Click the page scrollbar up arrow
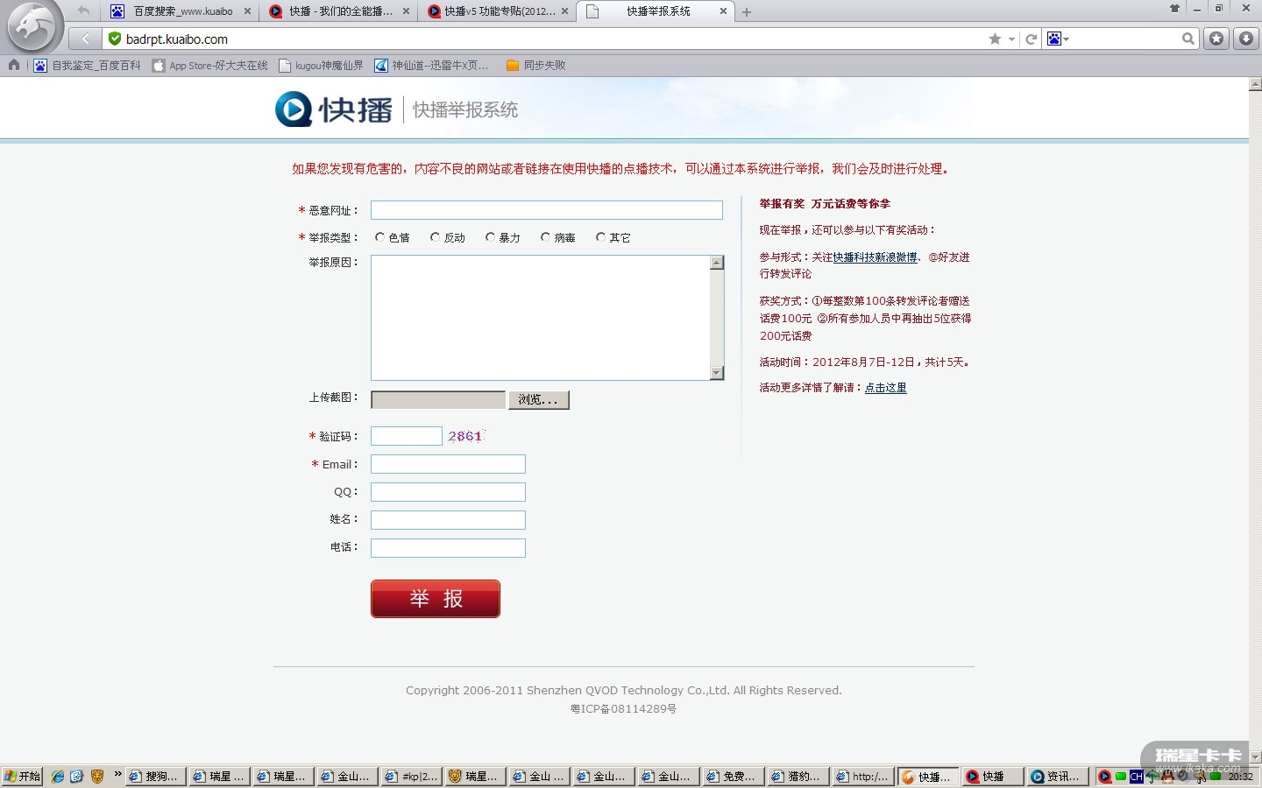The image size is (1262, 788). pos(1255,84)
